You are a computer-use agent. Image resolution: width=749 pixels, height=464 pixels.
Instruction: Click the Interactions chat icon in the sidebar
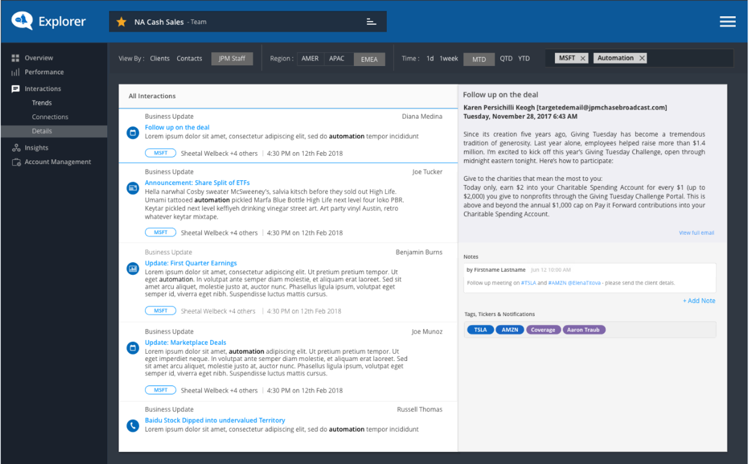pyautogui.click(x=16, y=89)
